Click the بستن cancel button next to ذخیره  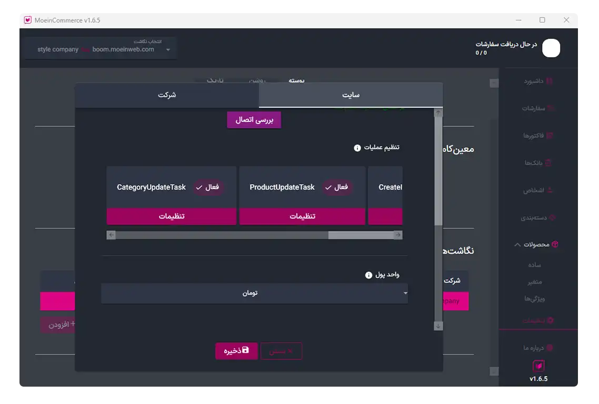click(281, 351)
